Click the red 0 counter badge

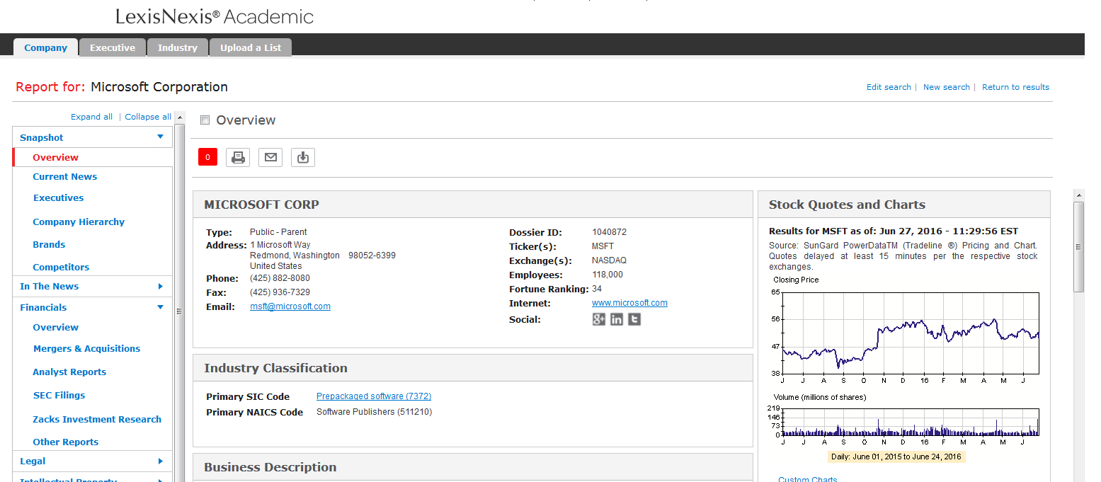click(x=207, y=157)
